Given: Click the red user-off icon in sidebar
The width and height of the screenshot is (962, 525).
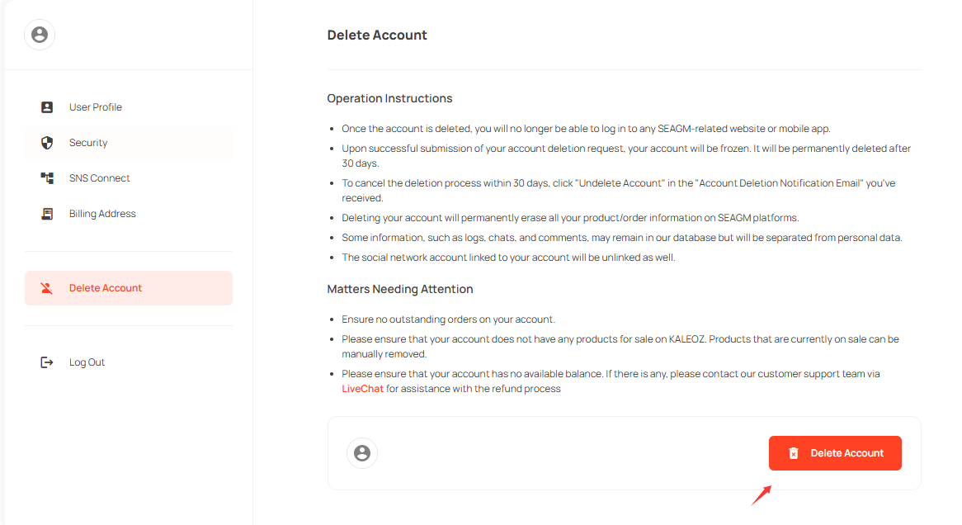Looking at the screenshot, I should click(x=47, y=288).
